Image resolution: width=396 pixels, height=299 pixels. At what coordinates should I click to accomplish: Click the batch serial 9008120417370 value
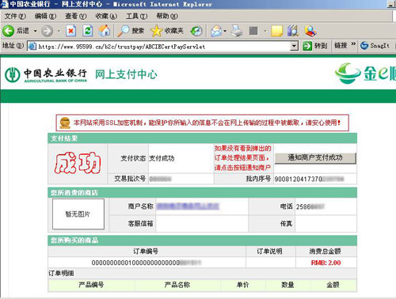[309, 180]
